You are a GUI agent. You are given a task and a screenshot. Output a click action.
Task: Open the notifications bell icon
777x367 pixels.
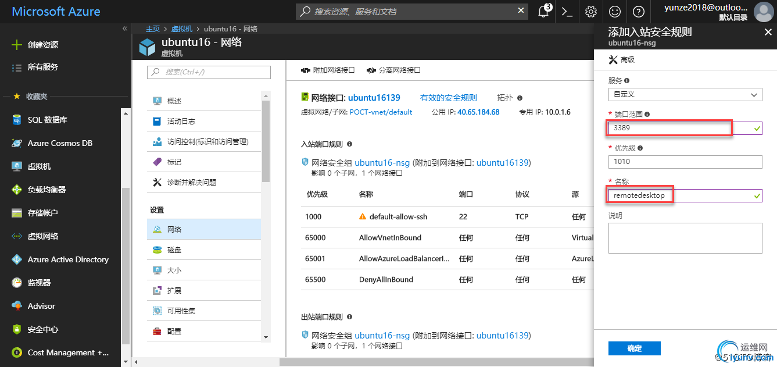(544, 12)
